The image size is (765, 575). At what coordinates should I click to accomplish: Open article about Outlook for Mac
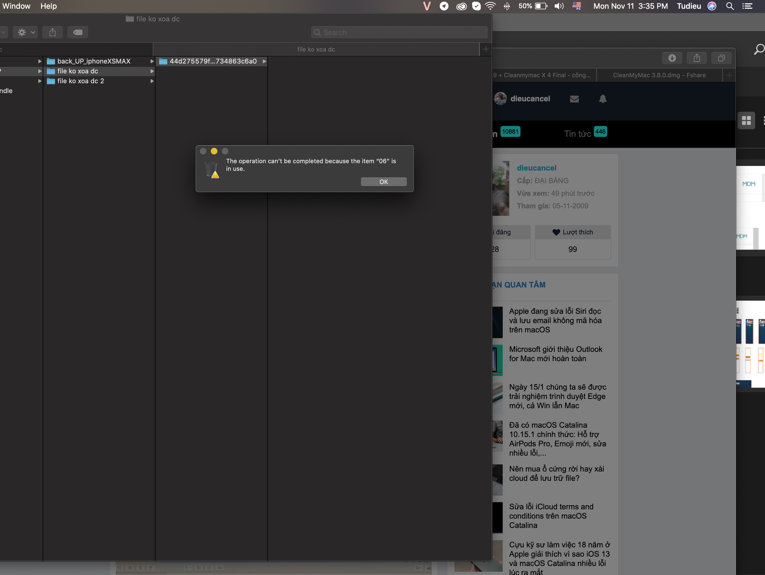point(556,354)
